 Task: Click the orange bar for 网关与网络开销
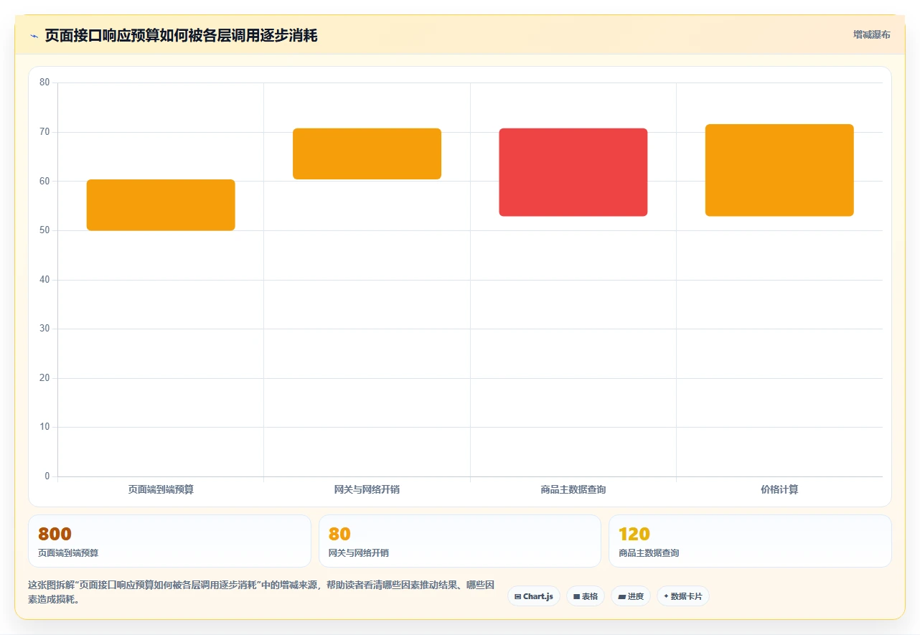[x=367, y=154]
